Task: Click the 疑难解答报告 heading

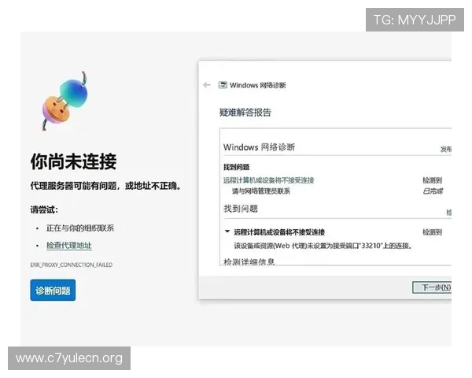Action: click(245, 113)
